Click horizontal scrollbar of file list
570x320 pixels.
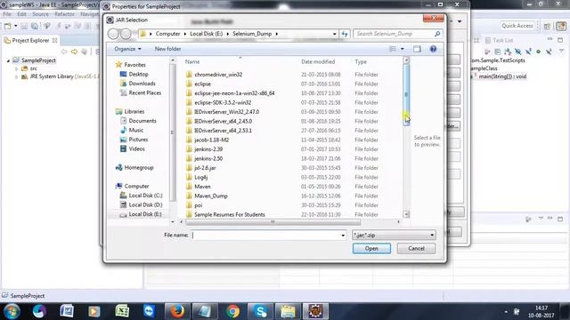click(x=273, y=221)
